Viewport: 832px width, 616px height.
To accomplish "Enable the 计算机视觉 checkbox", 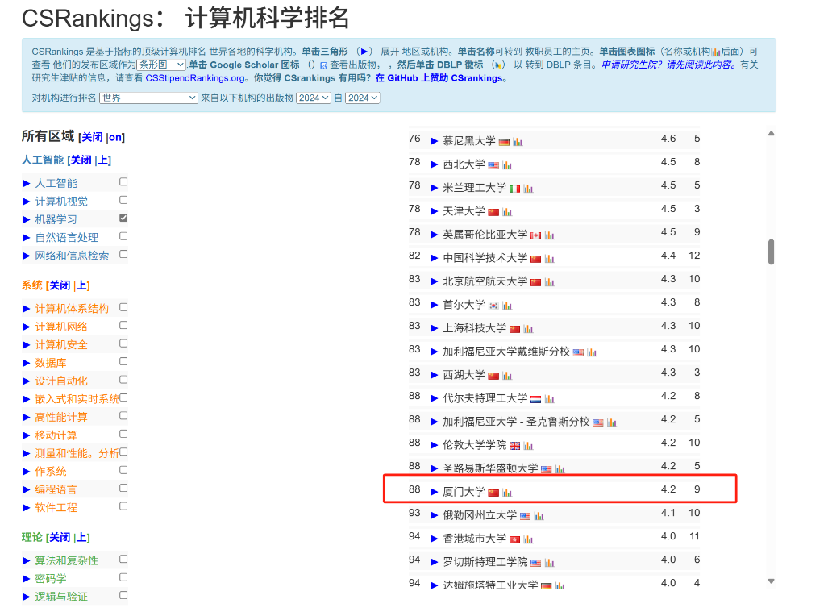I will coord(123,200).
